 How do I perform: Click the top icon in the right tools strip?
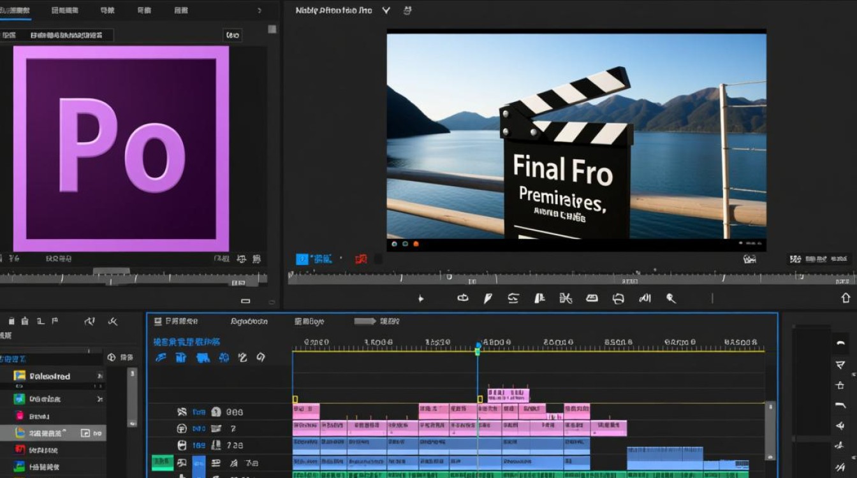[x=840, y=344]
